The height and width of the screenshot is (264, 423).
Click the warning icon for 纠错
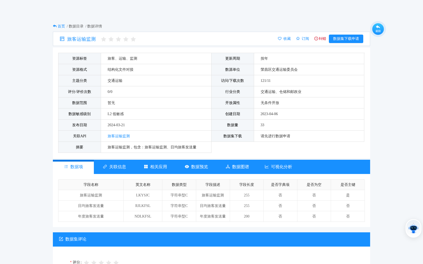[x=316, y=39]
